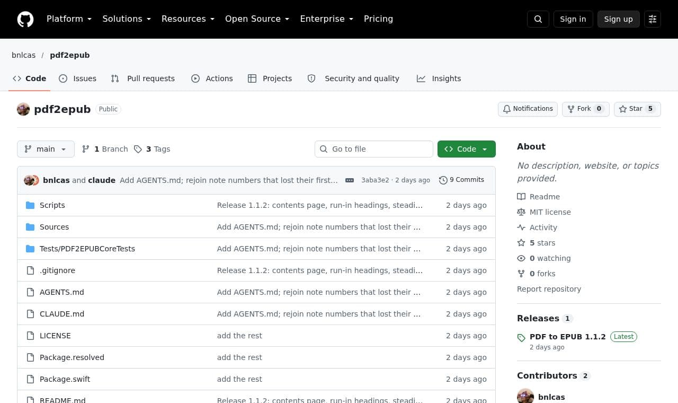
Task: View the 9 Commits history
Action: point(461,180)
